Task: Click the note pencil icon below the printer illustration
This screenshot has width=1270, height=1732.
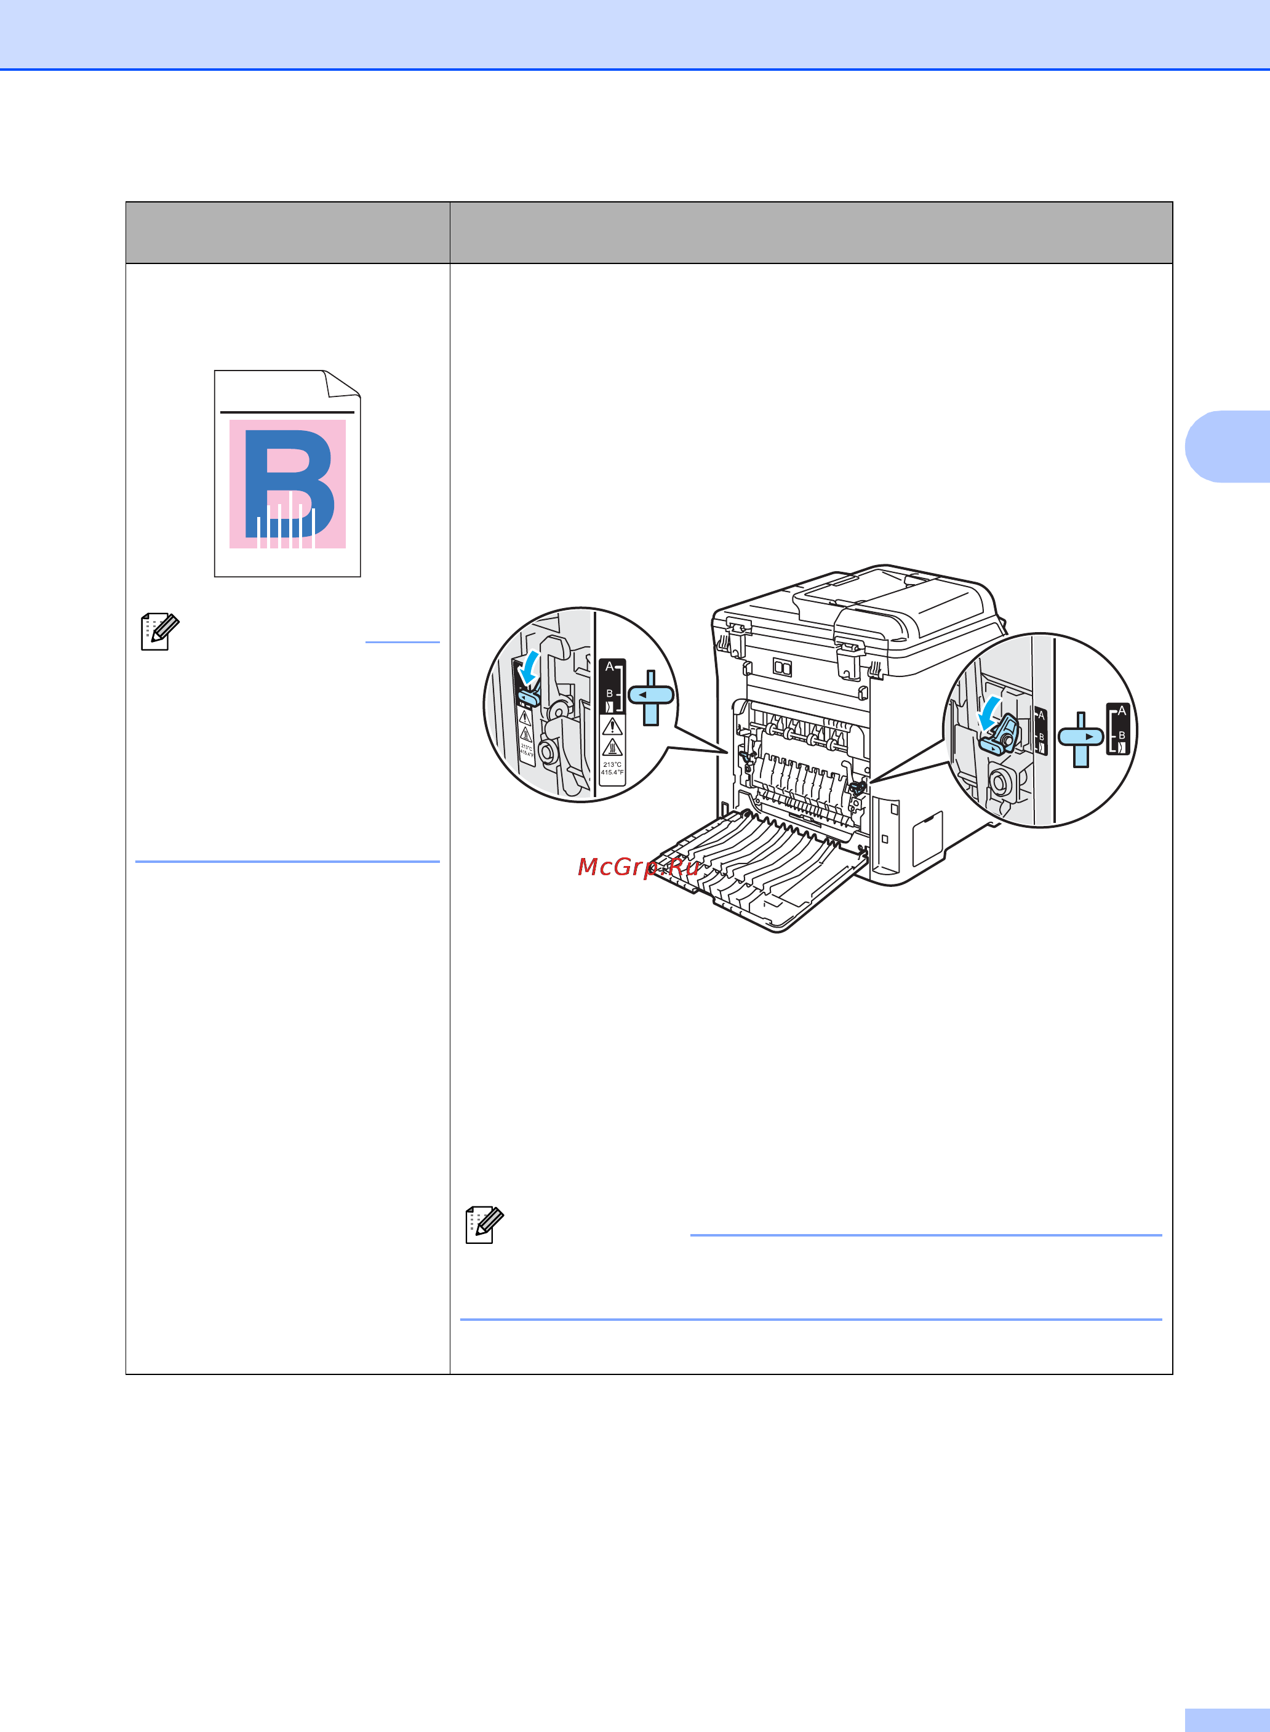Action: pyautogui.click(x=485, y=1224)
